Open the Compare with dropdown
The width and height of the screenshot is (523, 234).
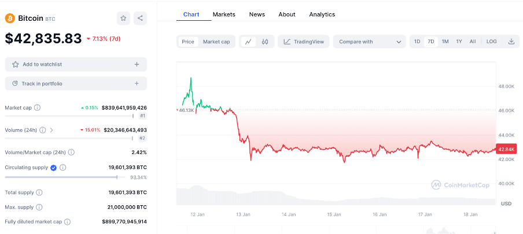click(x=369, y=41)
